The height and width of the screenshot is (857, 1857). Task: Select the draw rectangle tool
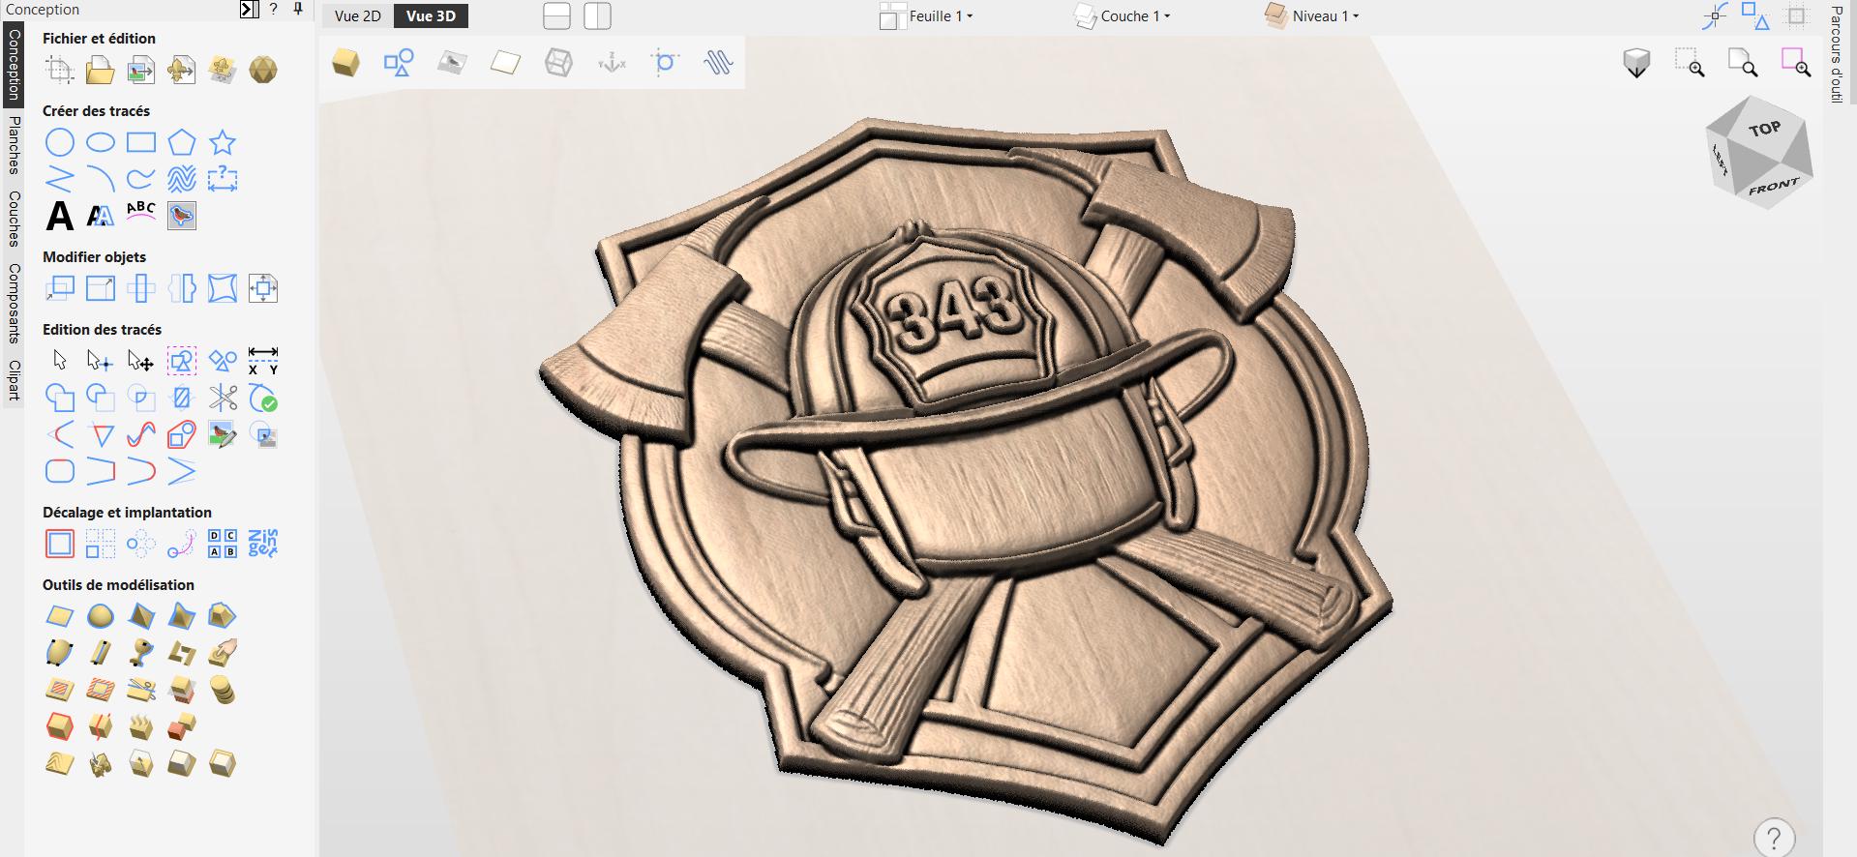pyautogui.click(x=141, y=143)
